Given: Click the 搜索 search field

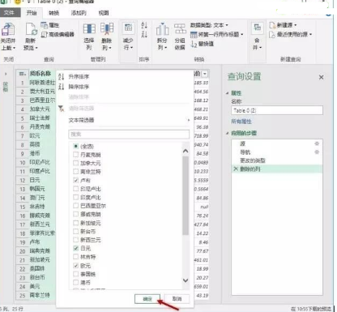Looking at the screenshot, I should 129,135.
